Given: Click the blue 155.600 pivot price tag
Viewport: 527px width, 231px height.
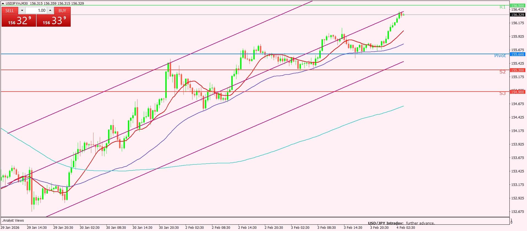Looking at the screenshot, I should click(517, 54).
